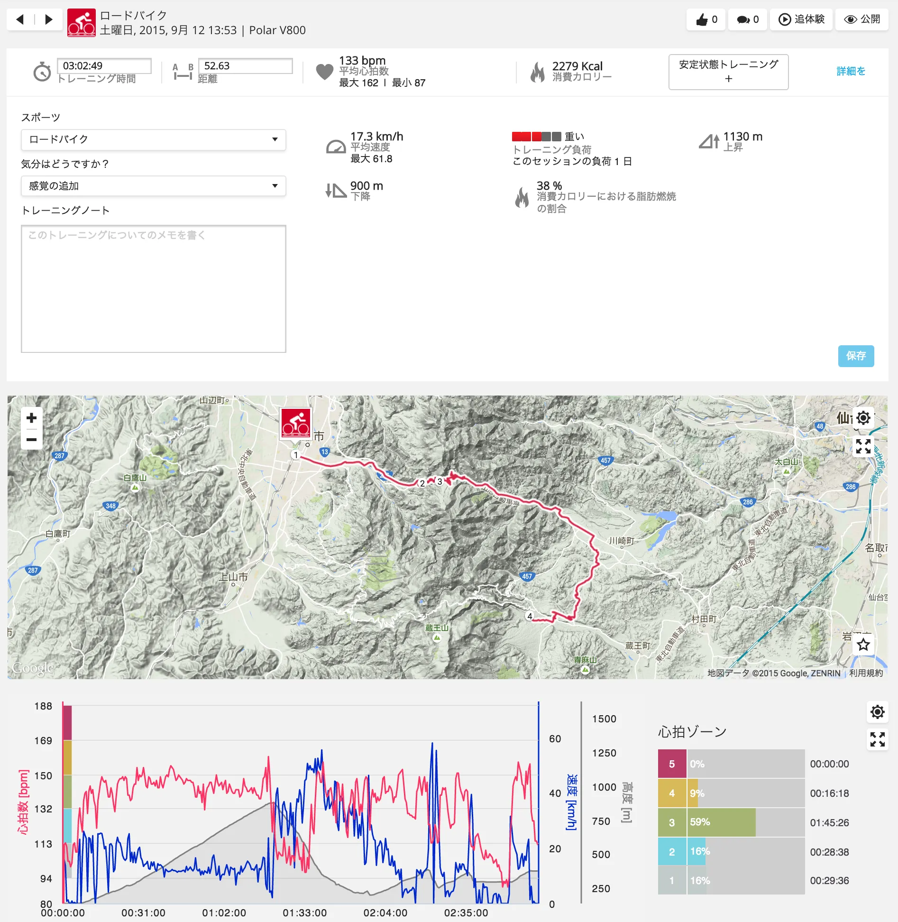This screenshot has height=922, width=898.
Task: Open the chart settings gear icon
Action: [x=878, y=712]
